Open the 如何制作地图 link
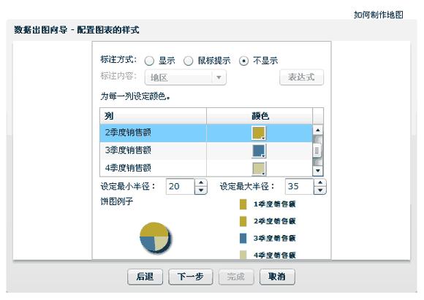The width and height of the screenshot is (424, 300). [378, 15]
